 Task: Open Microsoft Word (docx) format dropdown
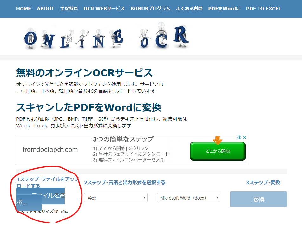188,198
